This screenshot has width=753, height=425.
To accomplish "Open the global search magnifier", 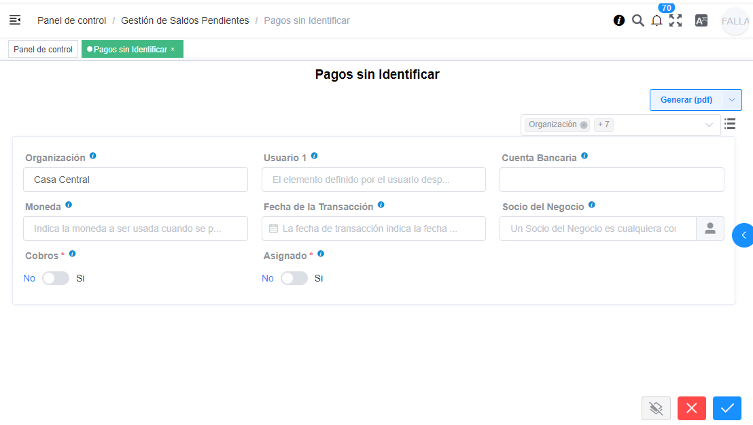I will (x=638, y=20).
